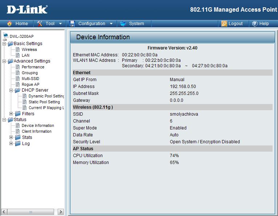Expand the Filters tree node
This screenshot has height=216, width=278.
(11, 114)
